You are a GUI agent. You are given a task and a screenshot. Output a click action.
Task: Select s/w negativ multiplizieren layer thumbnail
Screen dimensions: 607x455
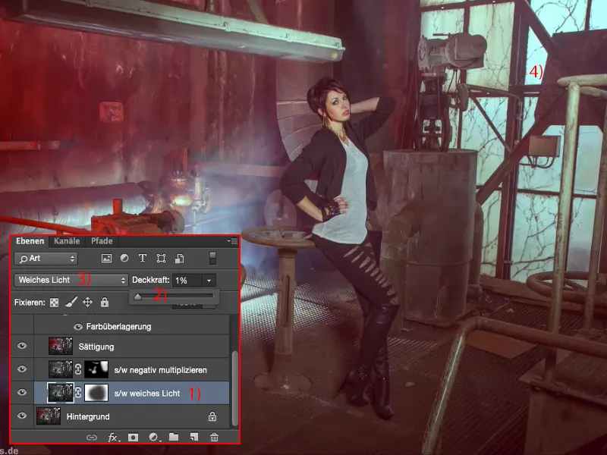point(61,369)
